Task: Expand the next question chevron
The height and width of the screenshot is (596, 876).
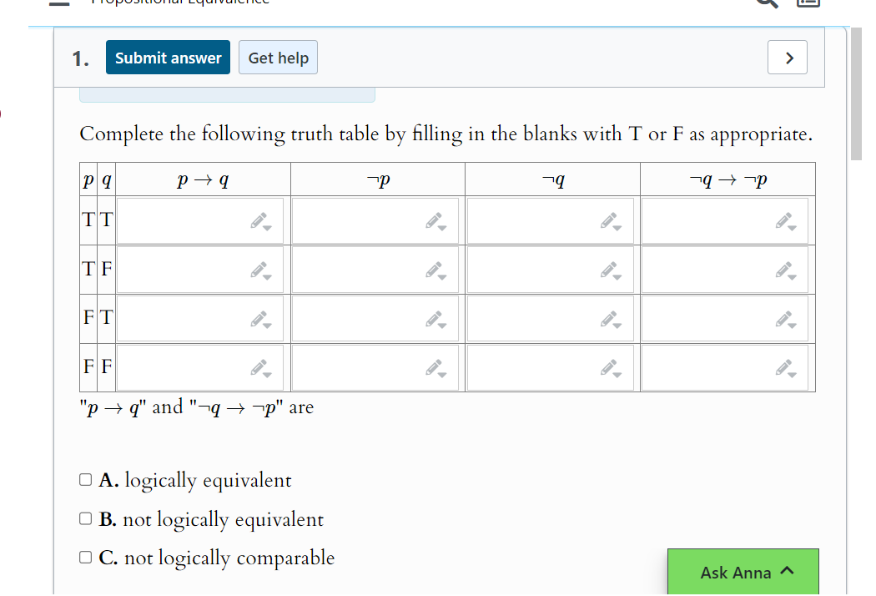Action: coord(787,57)
